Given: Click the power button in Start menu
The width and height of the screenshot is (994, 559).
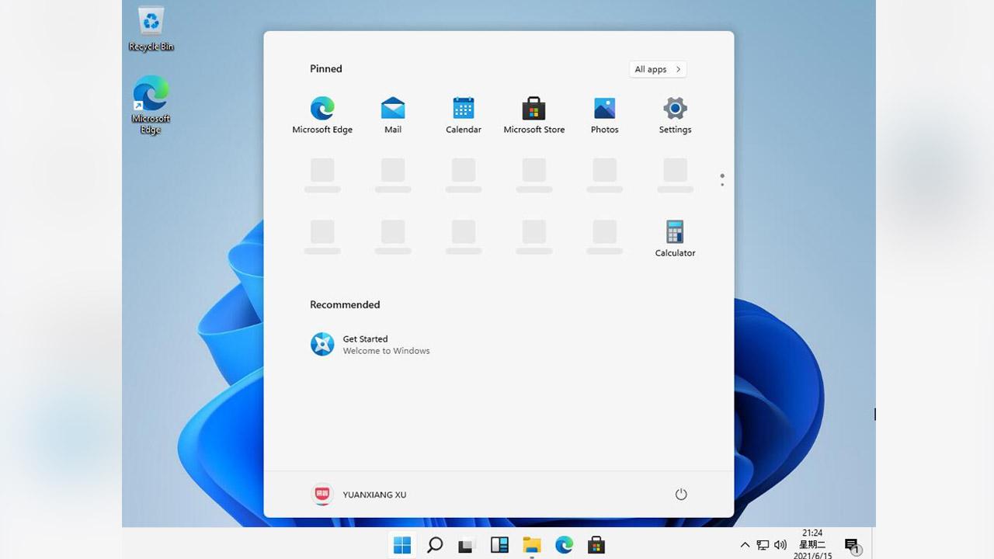Looking at the screenshot, I should tap(681, 495).
